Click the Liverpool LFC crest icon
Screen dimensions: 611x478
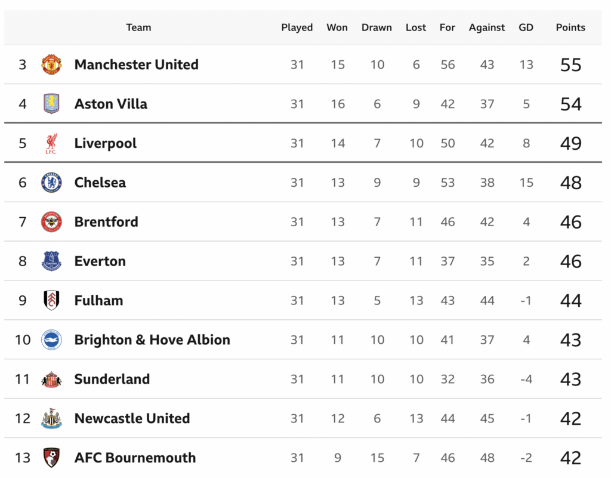click(51, 143)
